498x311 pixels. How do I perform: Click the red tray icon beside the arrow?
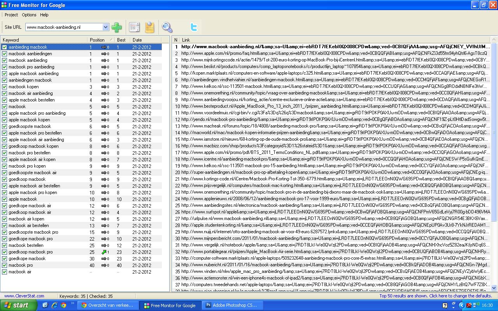pyautogui.click(x=469, y=306)
